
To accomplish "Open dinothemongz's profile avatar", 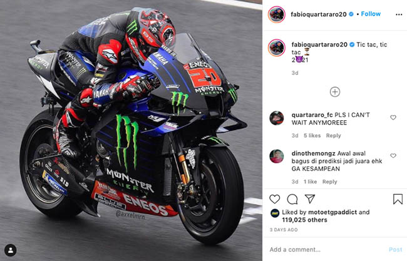I will click(276, 156).
